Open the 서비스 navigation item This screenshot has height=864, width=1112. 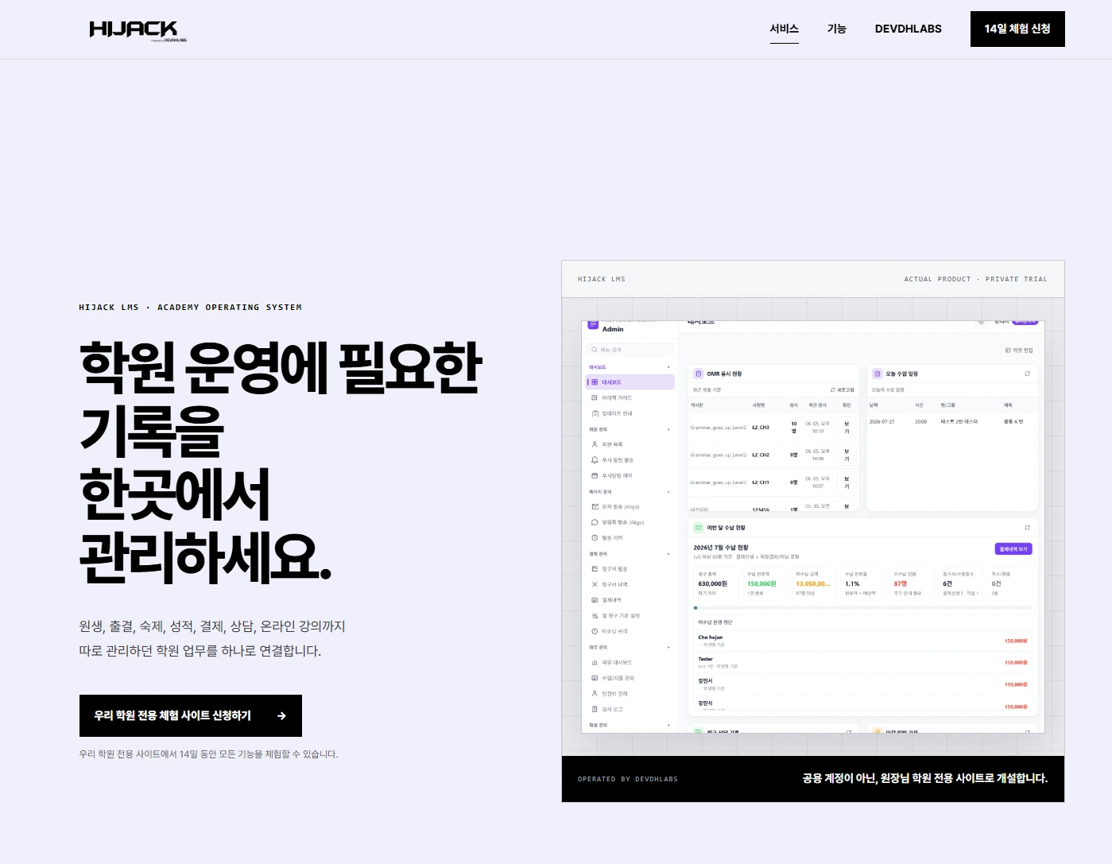pos(784,29)
